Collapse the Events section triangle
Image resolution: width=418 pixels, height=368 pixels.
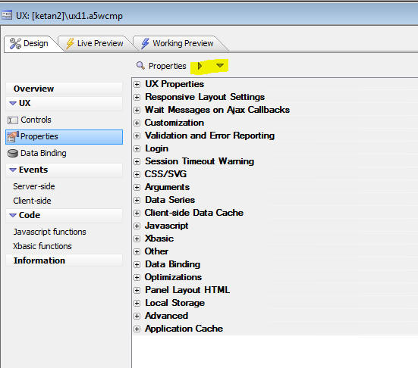coord(13,170)
